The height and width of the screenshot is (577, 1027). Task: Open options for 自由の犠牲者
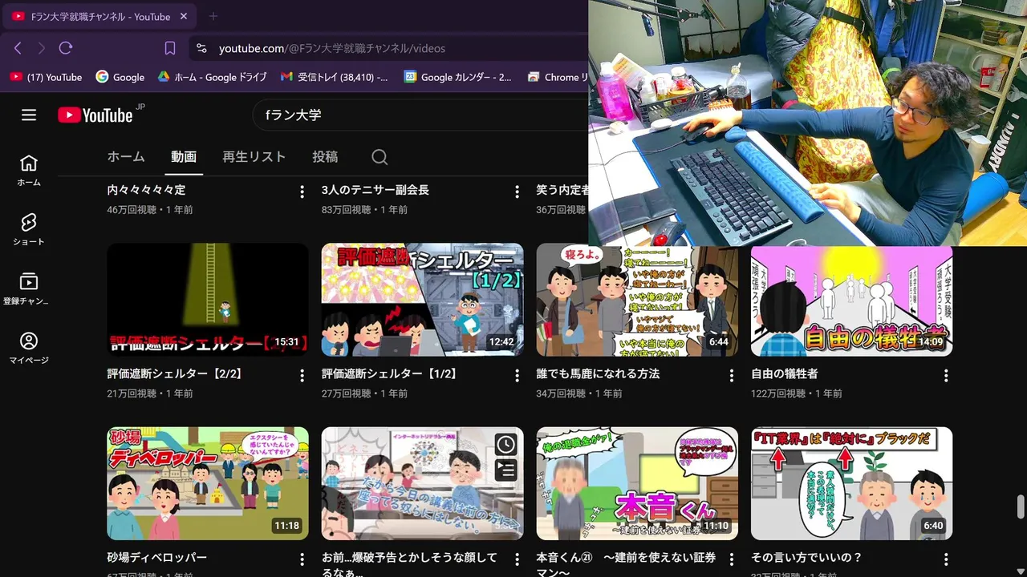point(946,375)
